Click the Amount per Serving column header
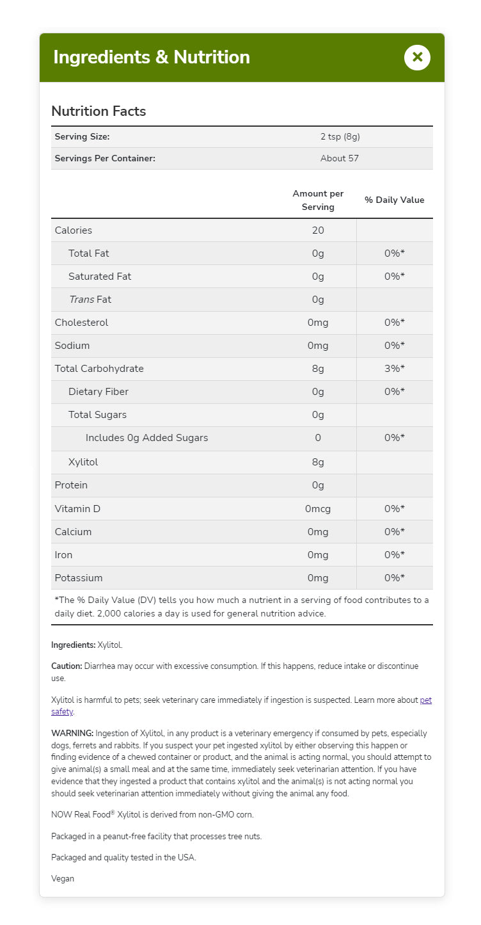 [x=318, y=200]
